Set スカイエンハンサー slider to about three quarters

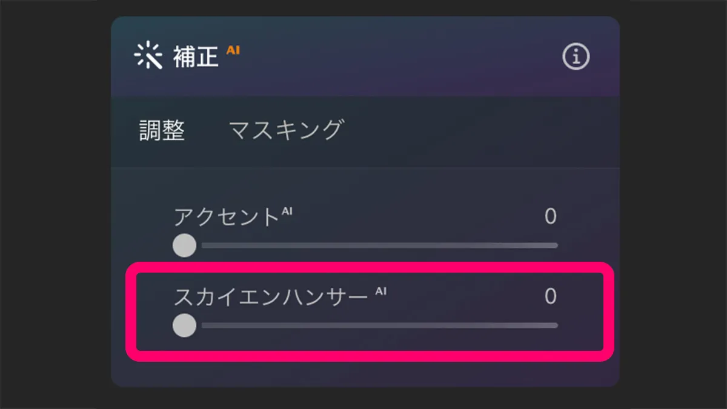(464, 325)
